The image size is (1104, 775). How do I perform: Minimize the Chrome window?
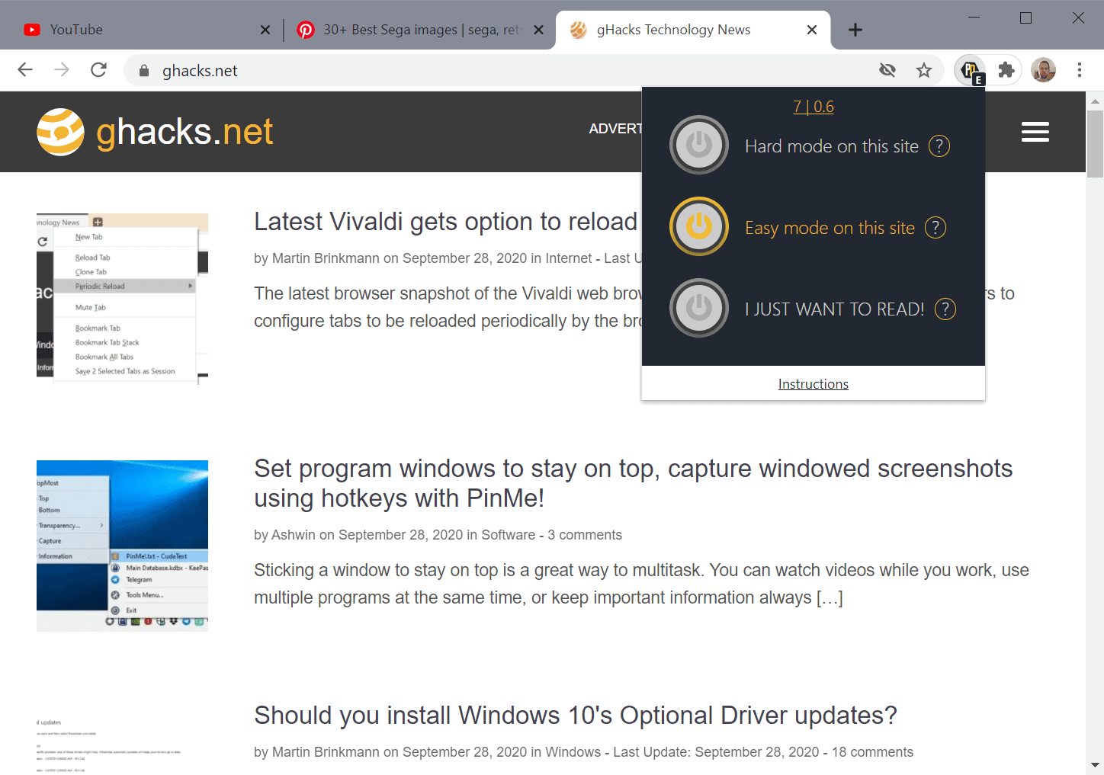point(974,18)
